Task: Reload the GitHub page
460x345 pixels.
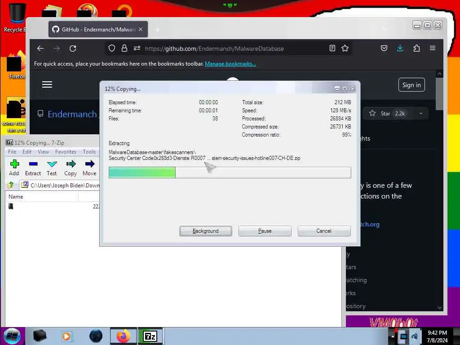Action: tap(73, 49)
